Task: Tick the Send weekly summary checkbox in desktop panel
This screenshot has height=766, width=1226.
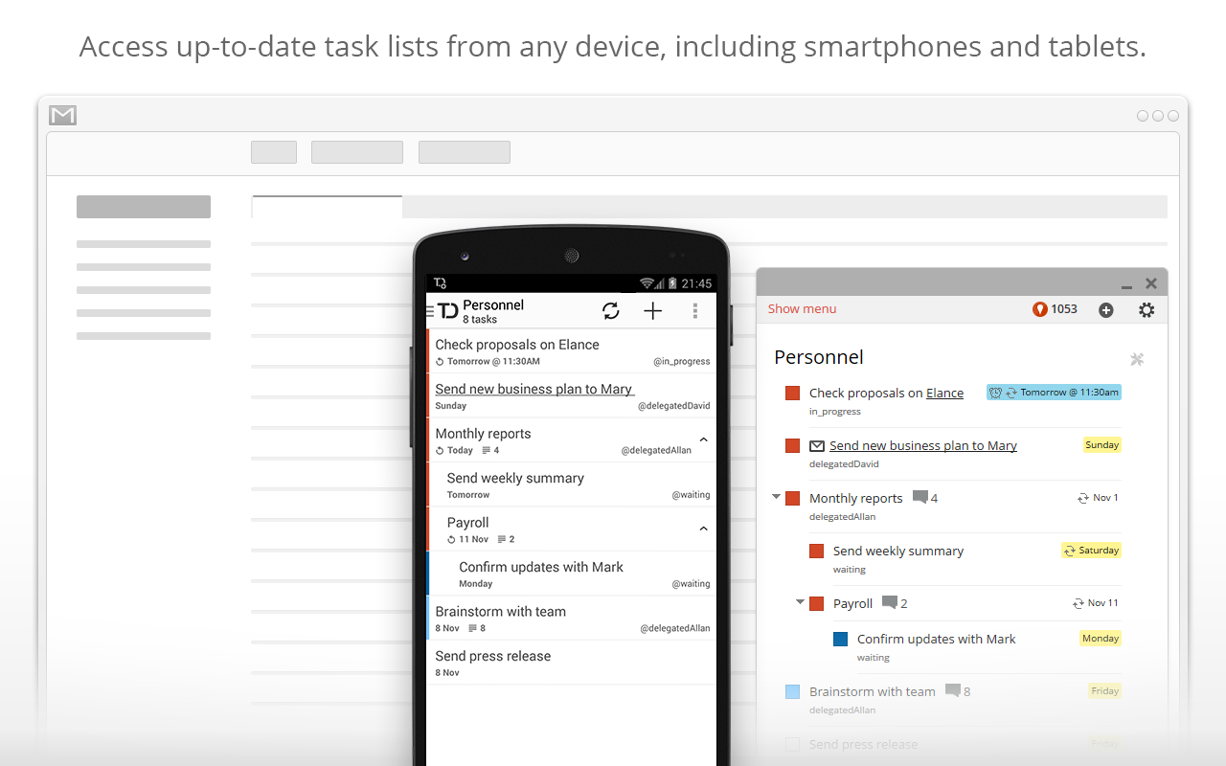Action: coord(816,552)
